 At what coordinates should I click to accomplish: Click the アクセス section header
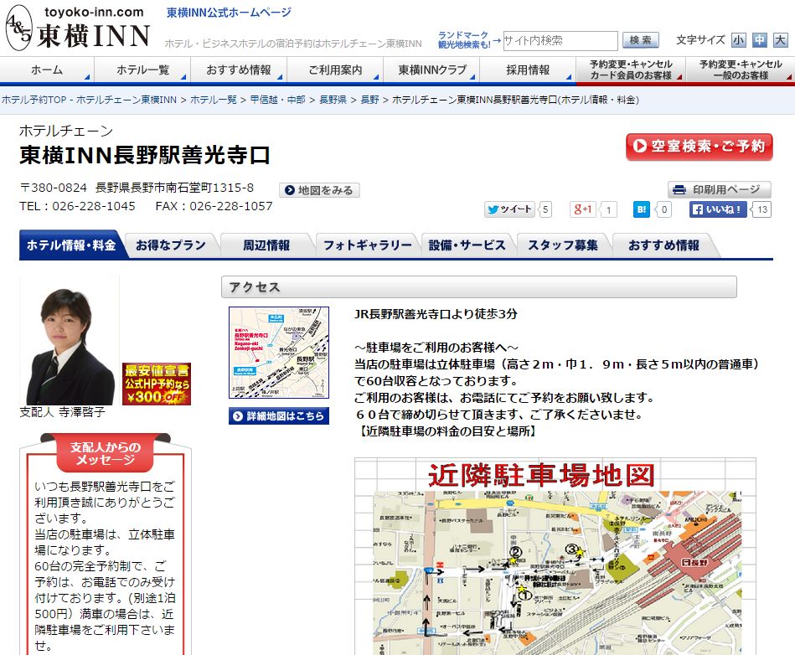[x=478, y=287]
